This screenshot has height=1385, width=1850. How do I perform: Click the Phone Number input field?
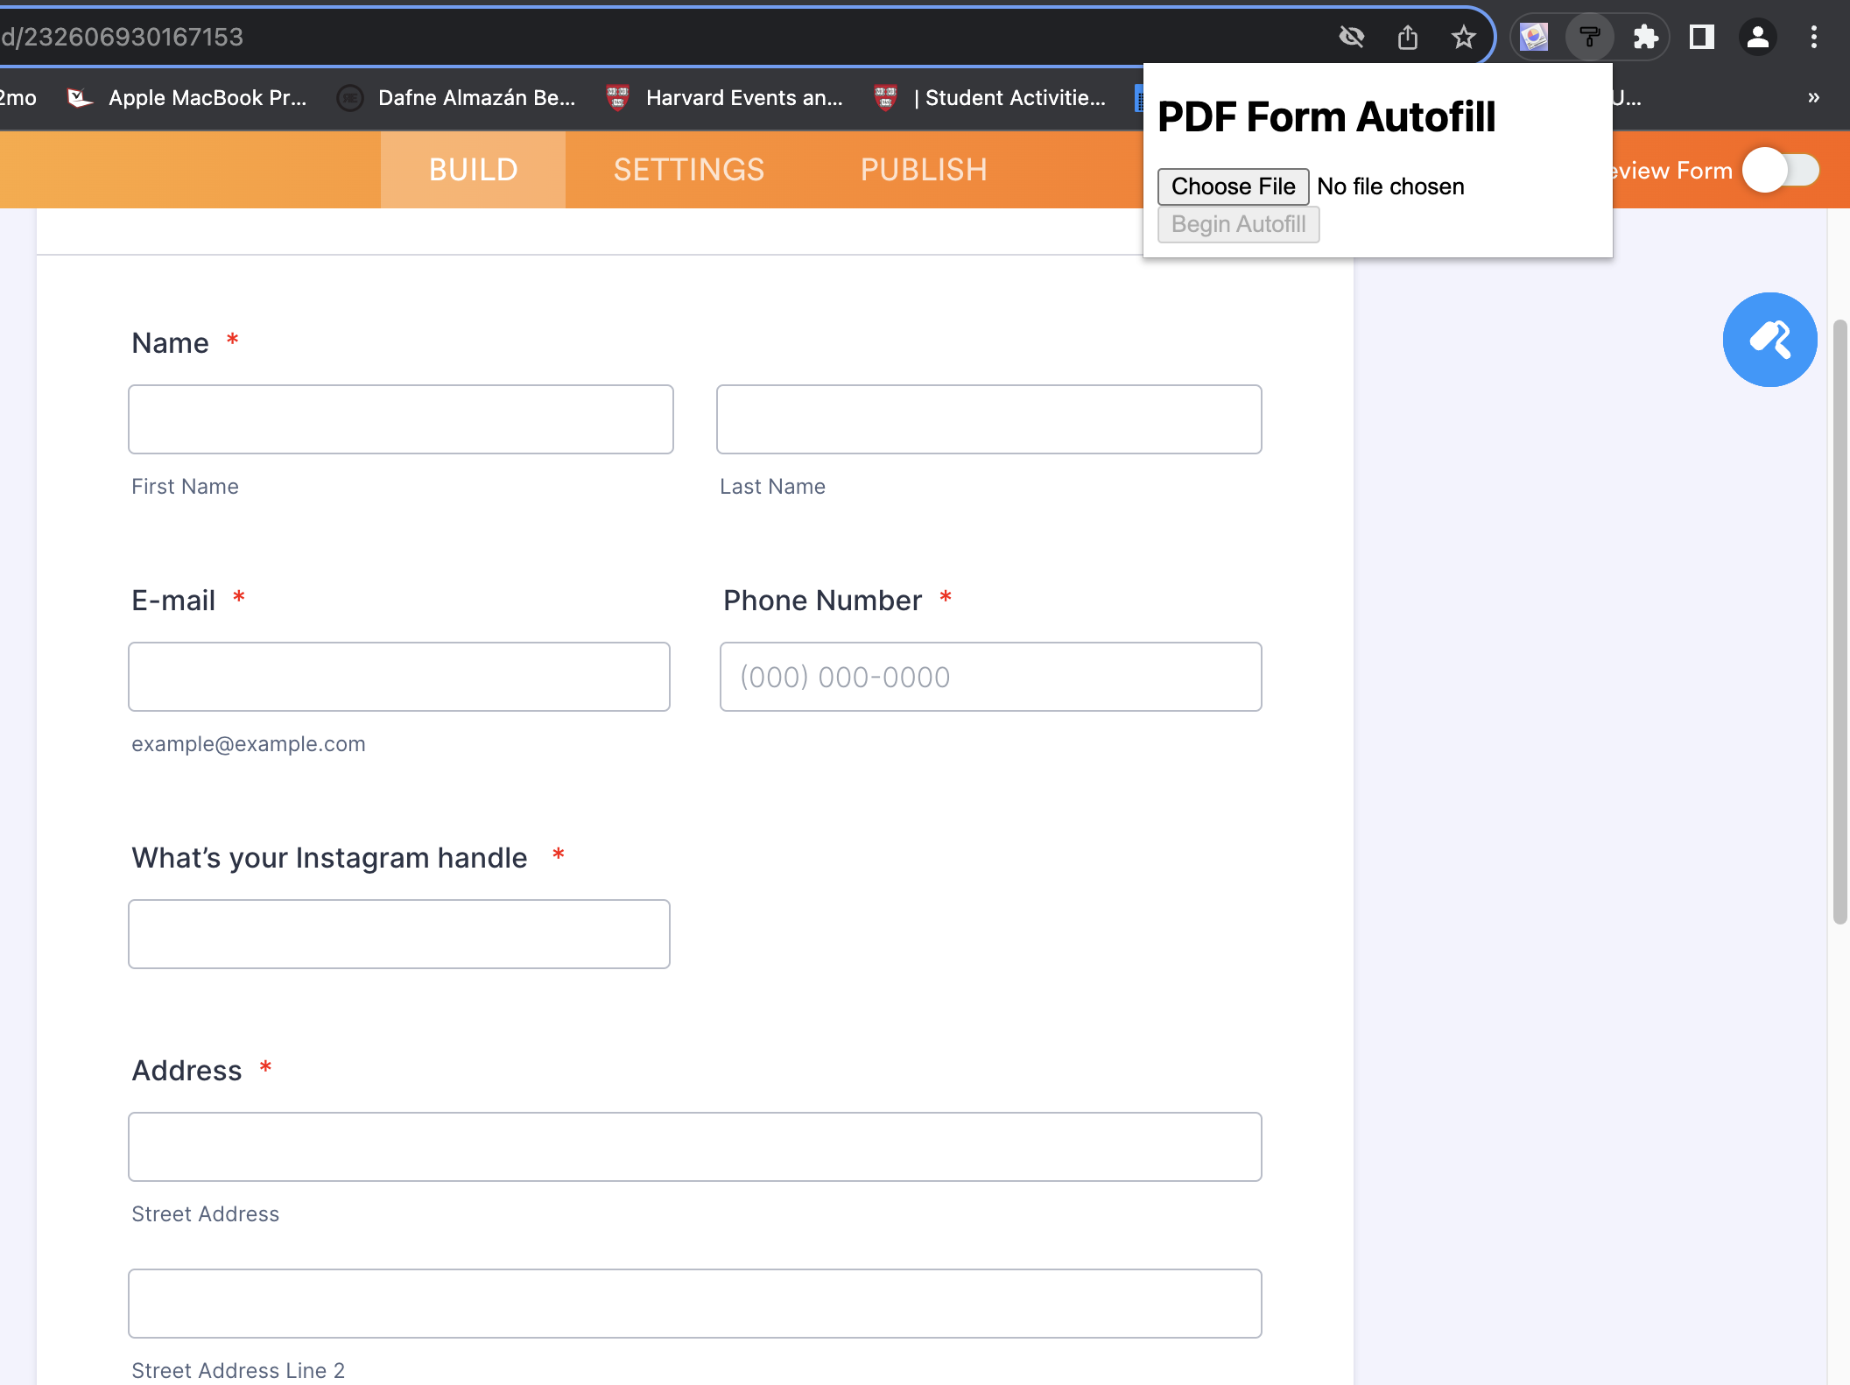tap(990, 677)
